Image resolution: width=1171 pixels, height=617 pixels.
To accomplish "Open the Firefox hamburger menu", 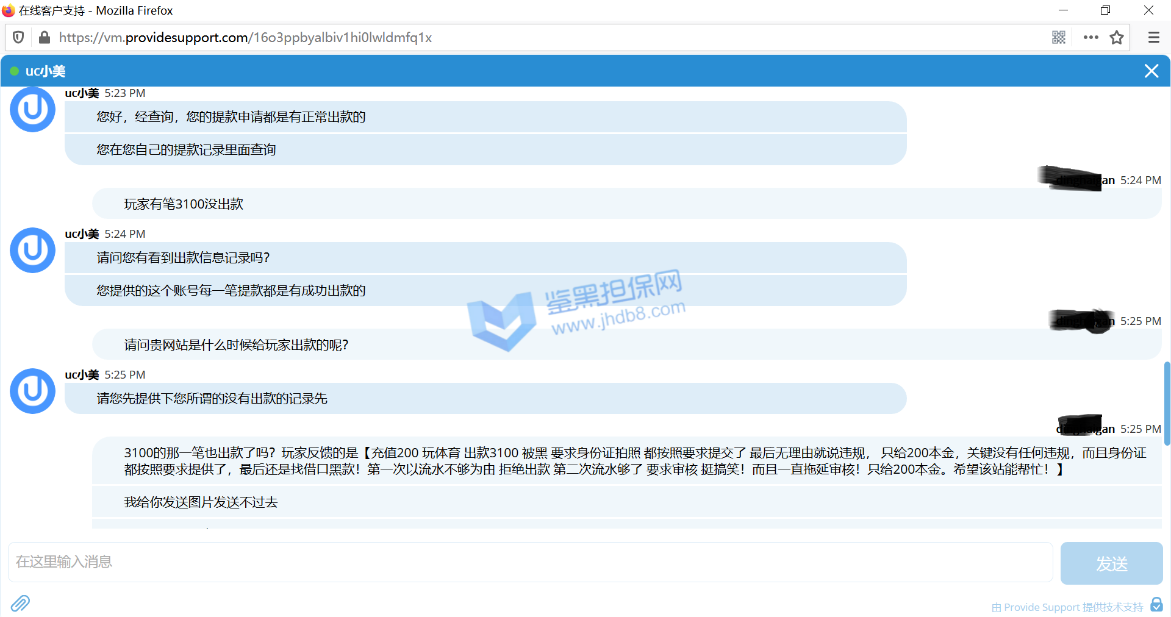I will click(x=1153, y=38).
